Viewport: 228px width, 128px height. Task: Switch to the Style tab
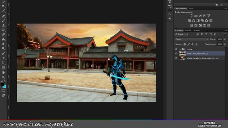tap(191, 9)
